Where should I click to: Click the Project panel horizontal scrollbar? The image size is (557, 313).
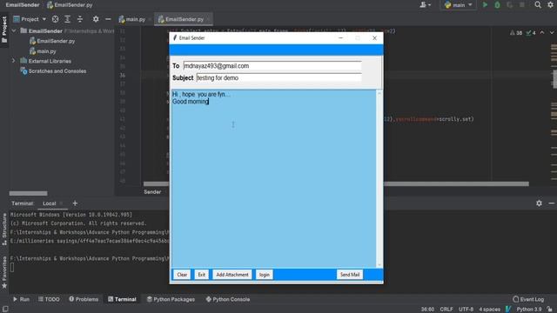(x=28, y=193)
